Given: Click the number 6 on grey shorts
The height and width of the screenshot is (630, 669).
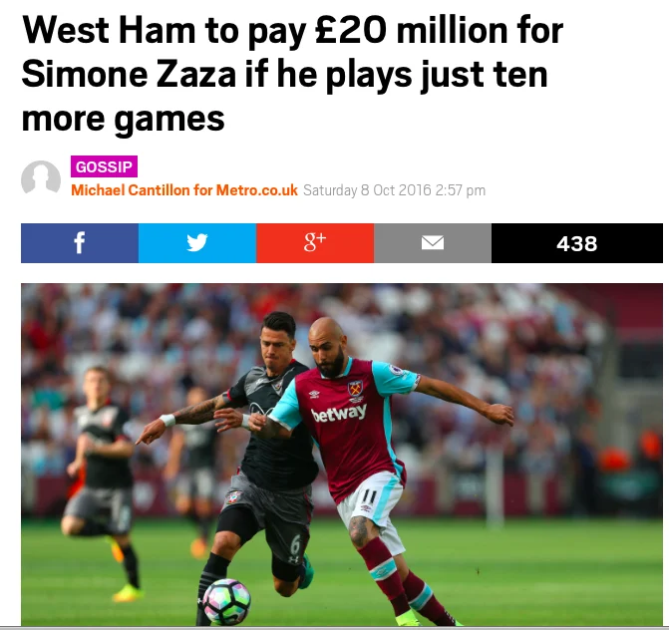Looking at the screenshot, I should (x=295, y=544).
